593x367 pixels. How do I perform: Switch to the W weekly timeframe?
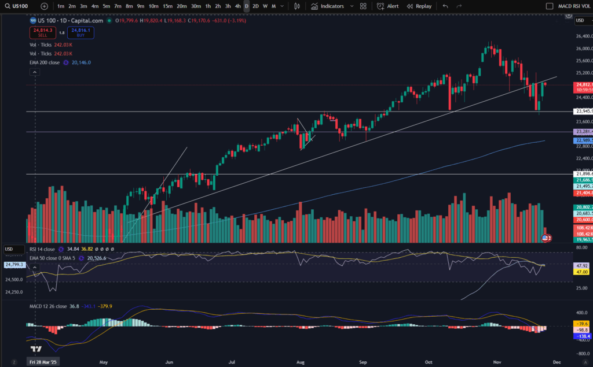click(x=265, y=6)
